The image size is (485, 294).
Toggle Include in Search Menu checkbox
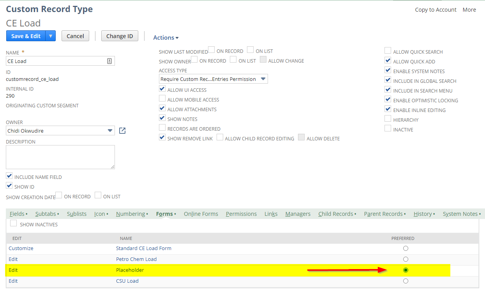(x=388, y=89)
